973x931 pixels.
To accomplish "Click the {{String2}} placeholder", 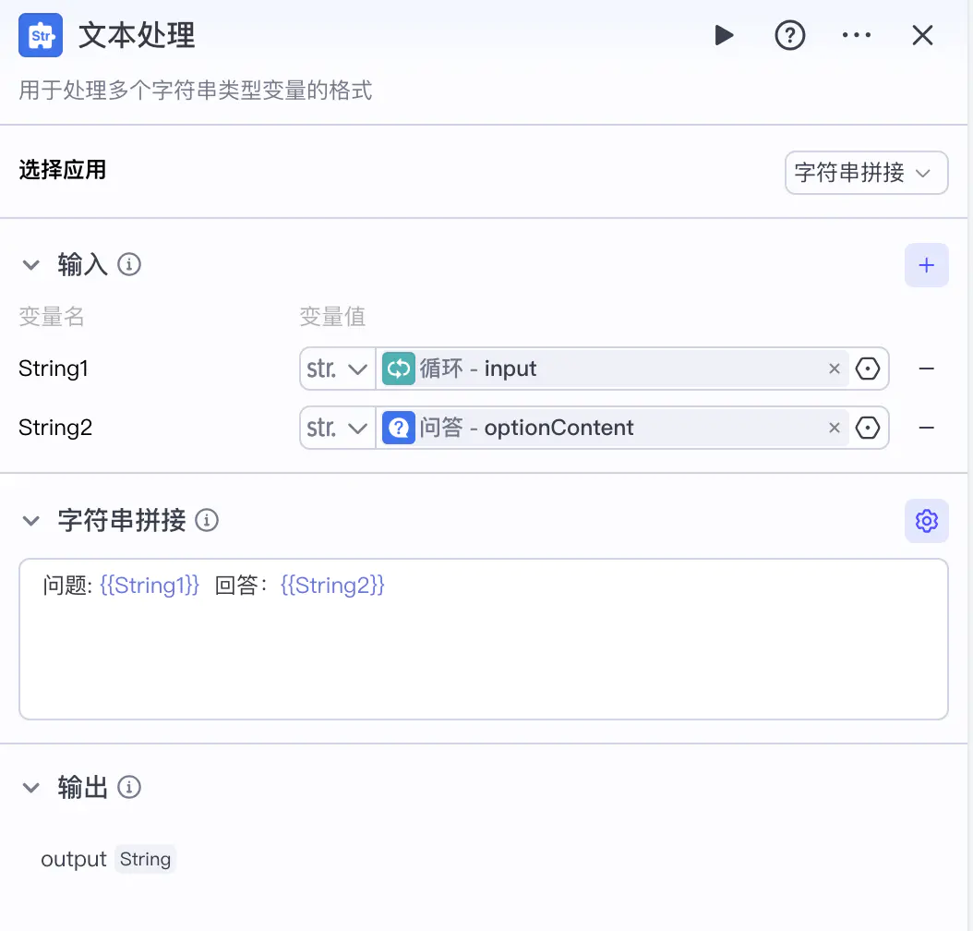I will click(332, 586).
